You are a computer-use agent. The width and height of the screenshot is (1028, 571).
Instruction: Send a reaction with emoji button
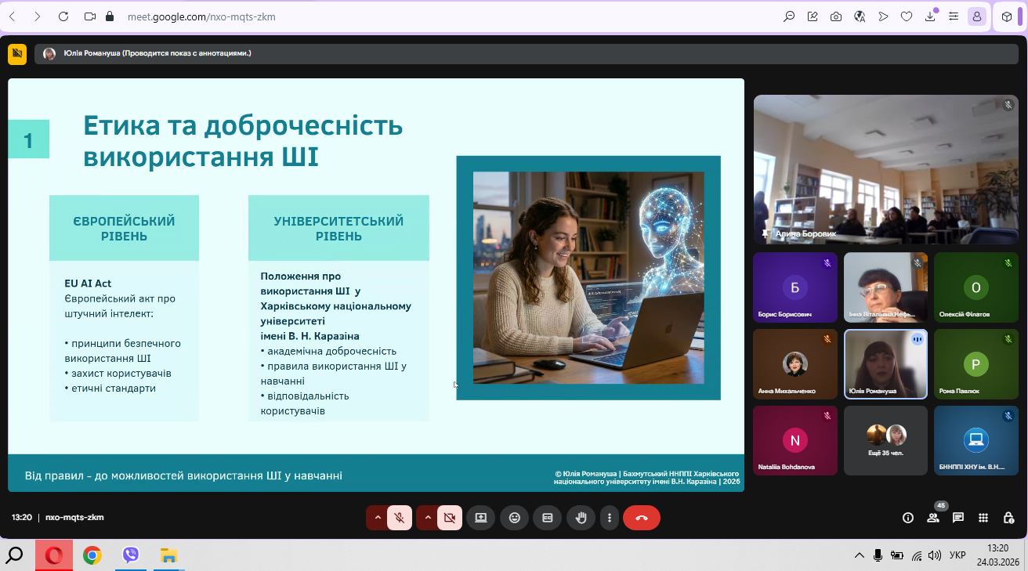[515, 518]
